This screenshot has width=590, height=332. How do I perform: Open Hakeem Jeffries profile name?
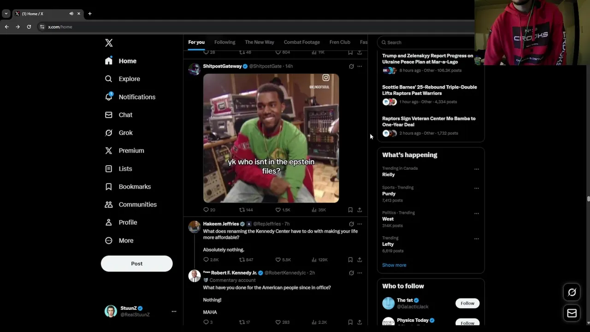(221, 224)
